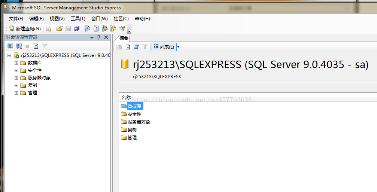This screenshot has height=192, width=377.
Task: Select 数据库 folder in Object Explorer tree
Action: 34,63
